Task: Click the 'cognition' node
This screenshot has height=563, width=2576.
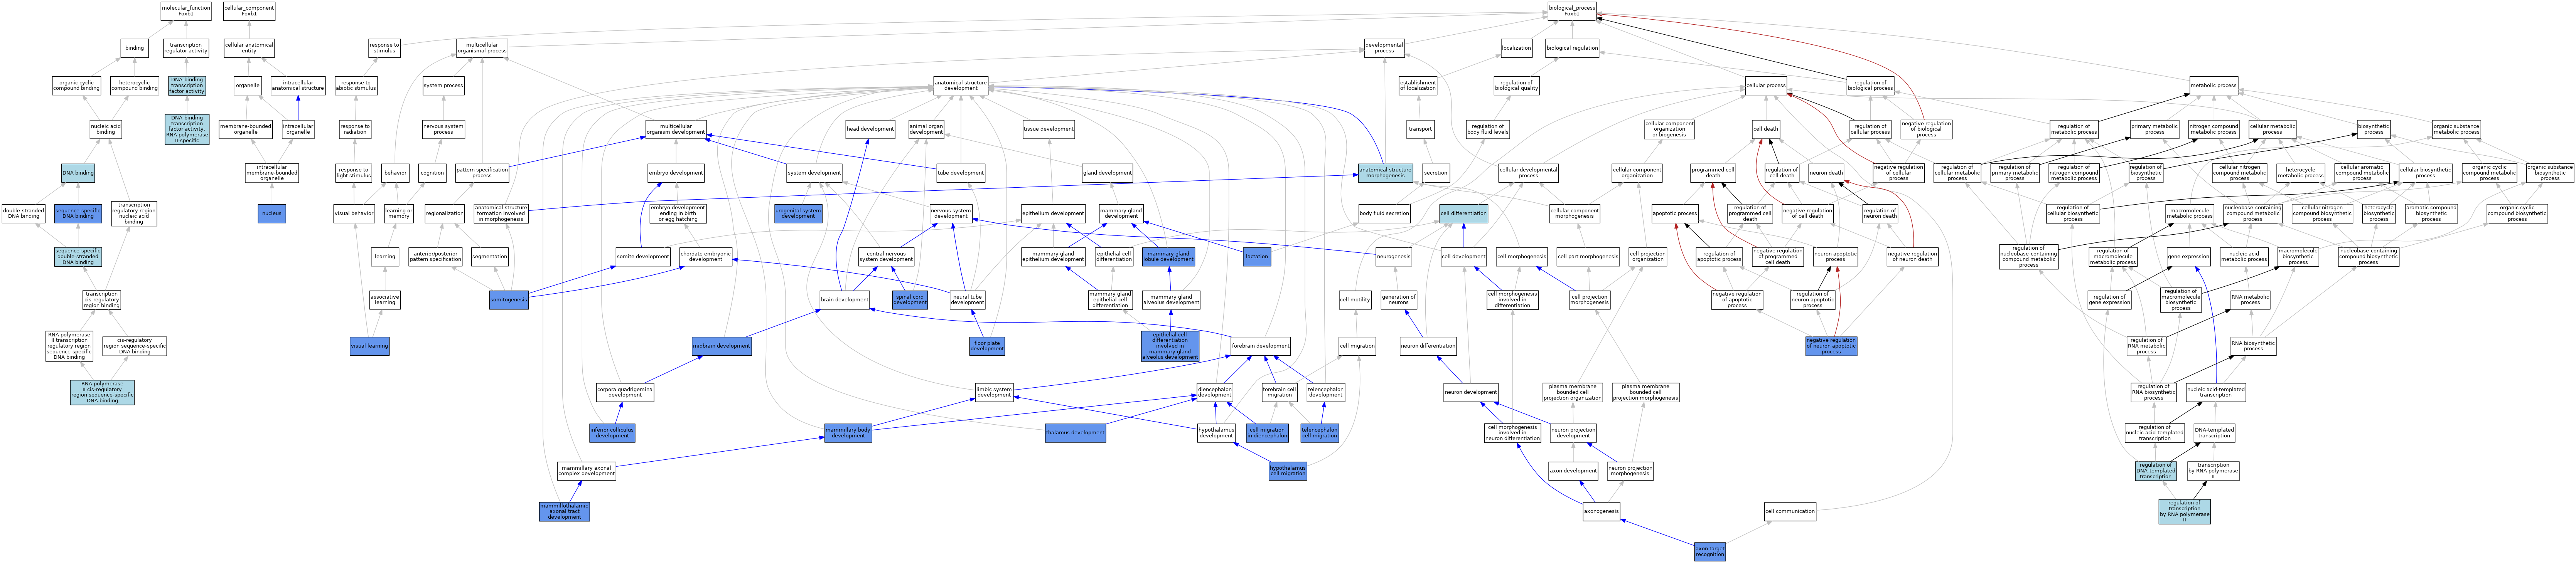Action: click(x=432, y=173)
